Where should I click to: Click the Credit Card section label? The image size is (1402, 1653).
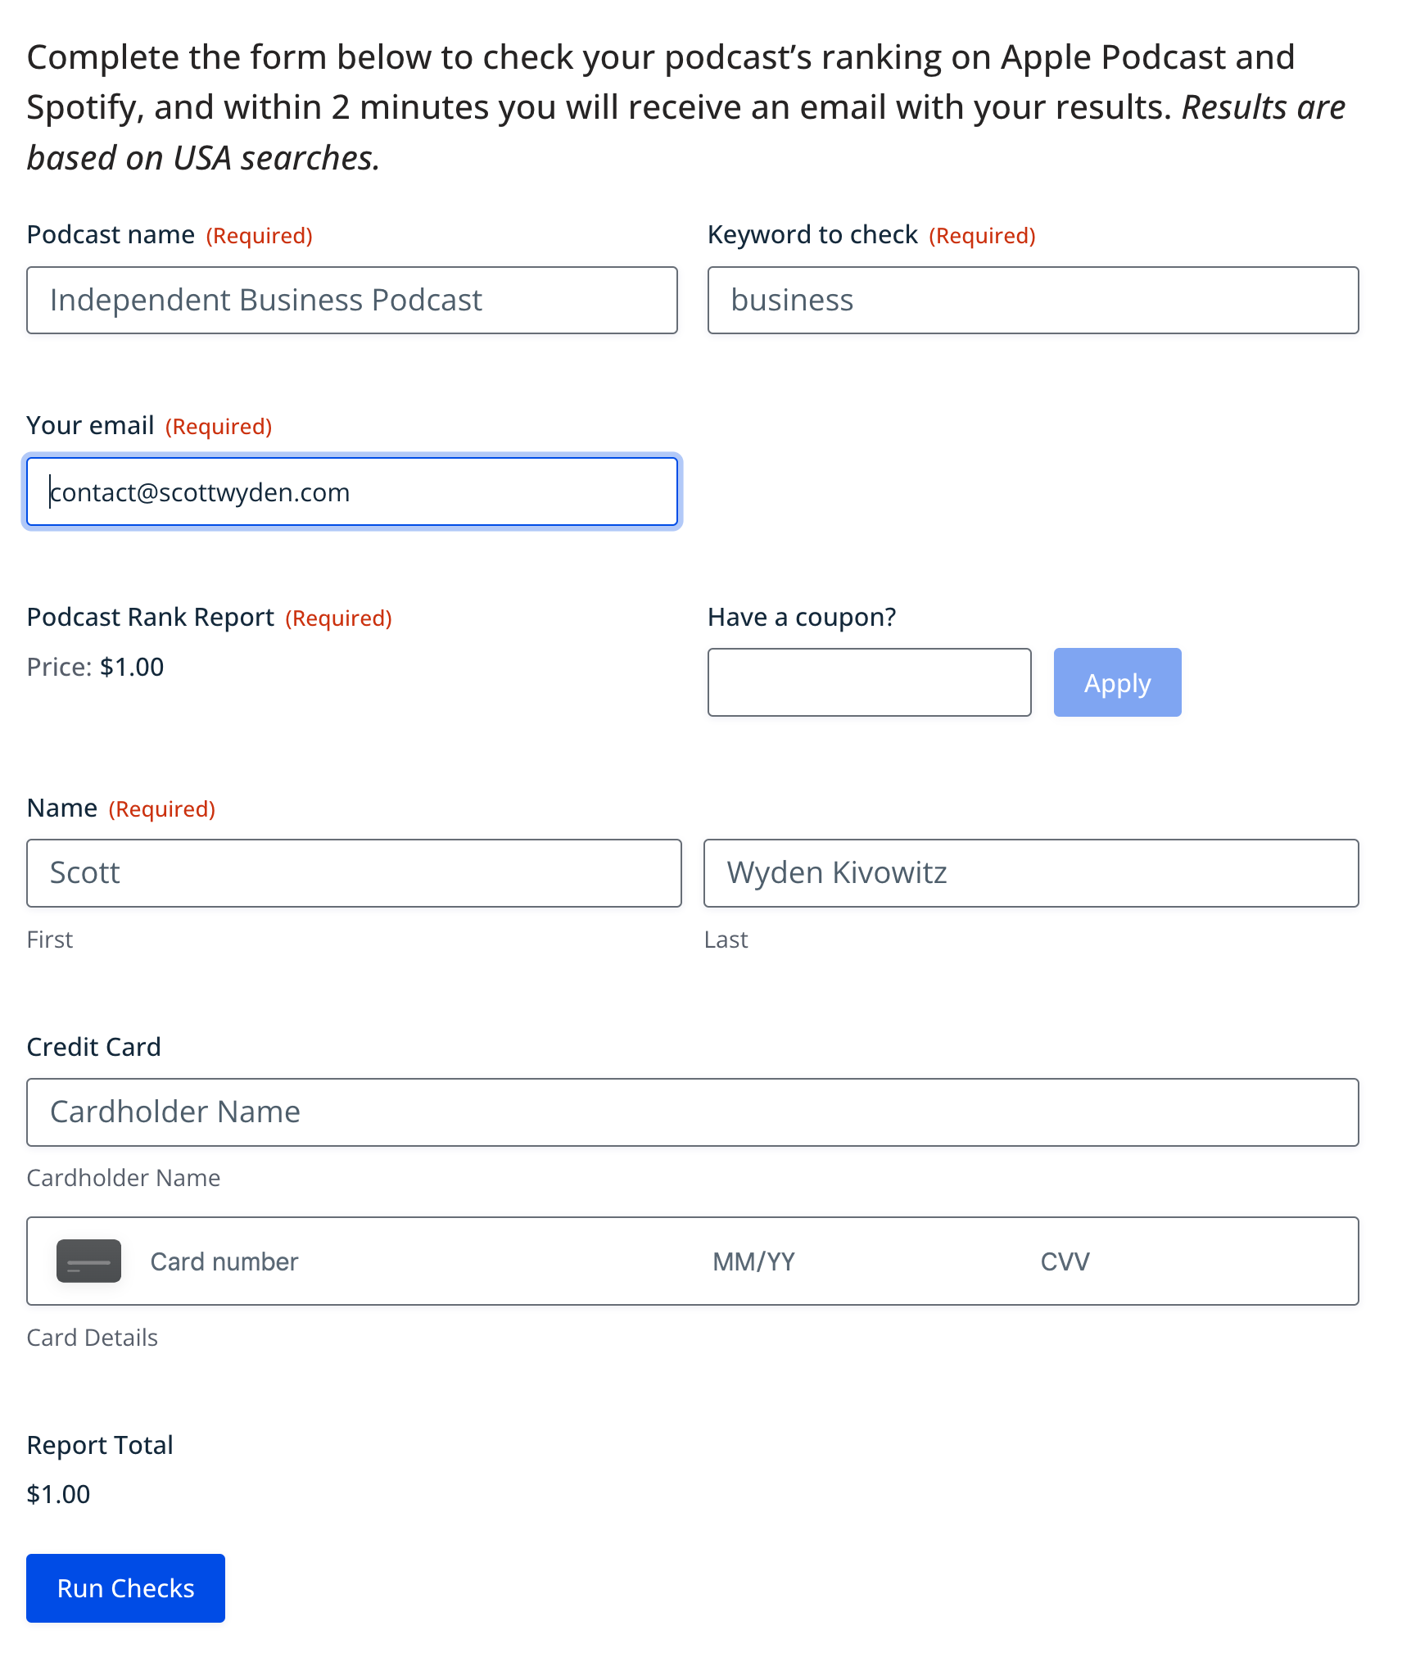tap(93, 1047)
